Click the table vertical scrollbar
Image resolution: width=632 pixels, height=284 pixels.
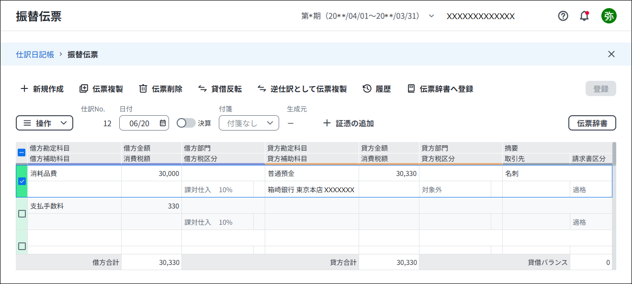614,154
